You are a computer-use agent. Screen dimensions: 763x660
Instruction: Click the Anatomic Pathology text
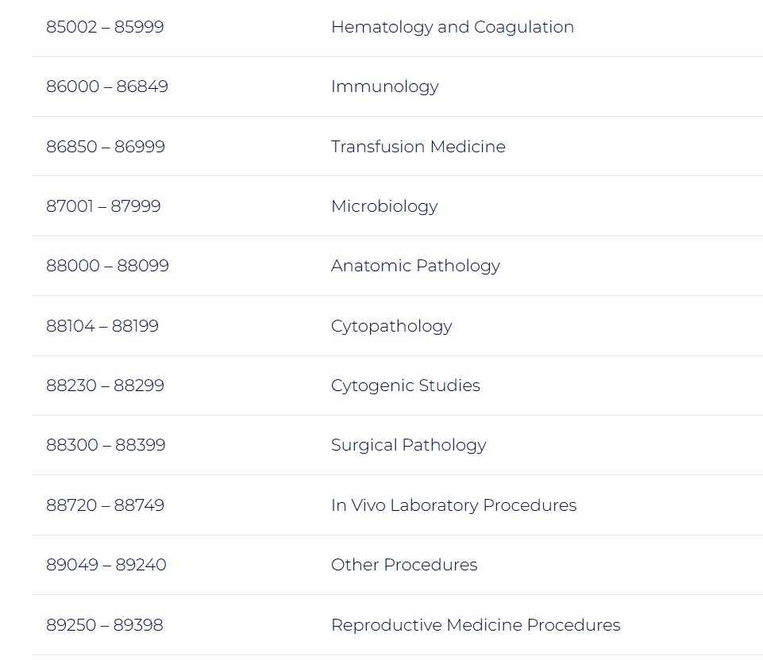point(415,266)
